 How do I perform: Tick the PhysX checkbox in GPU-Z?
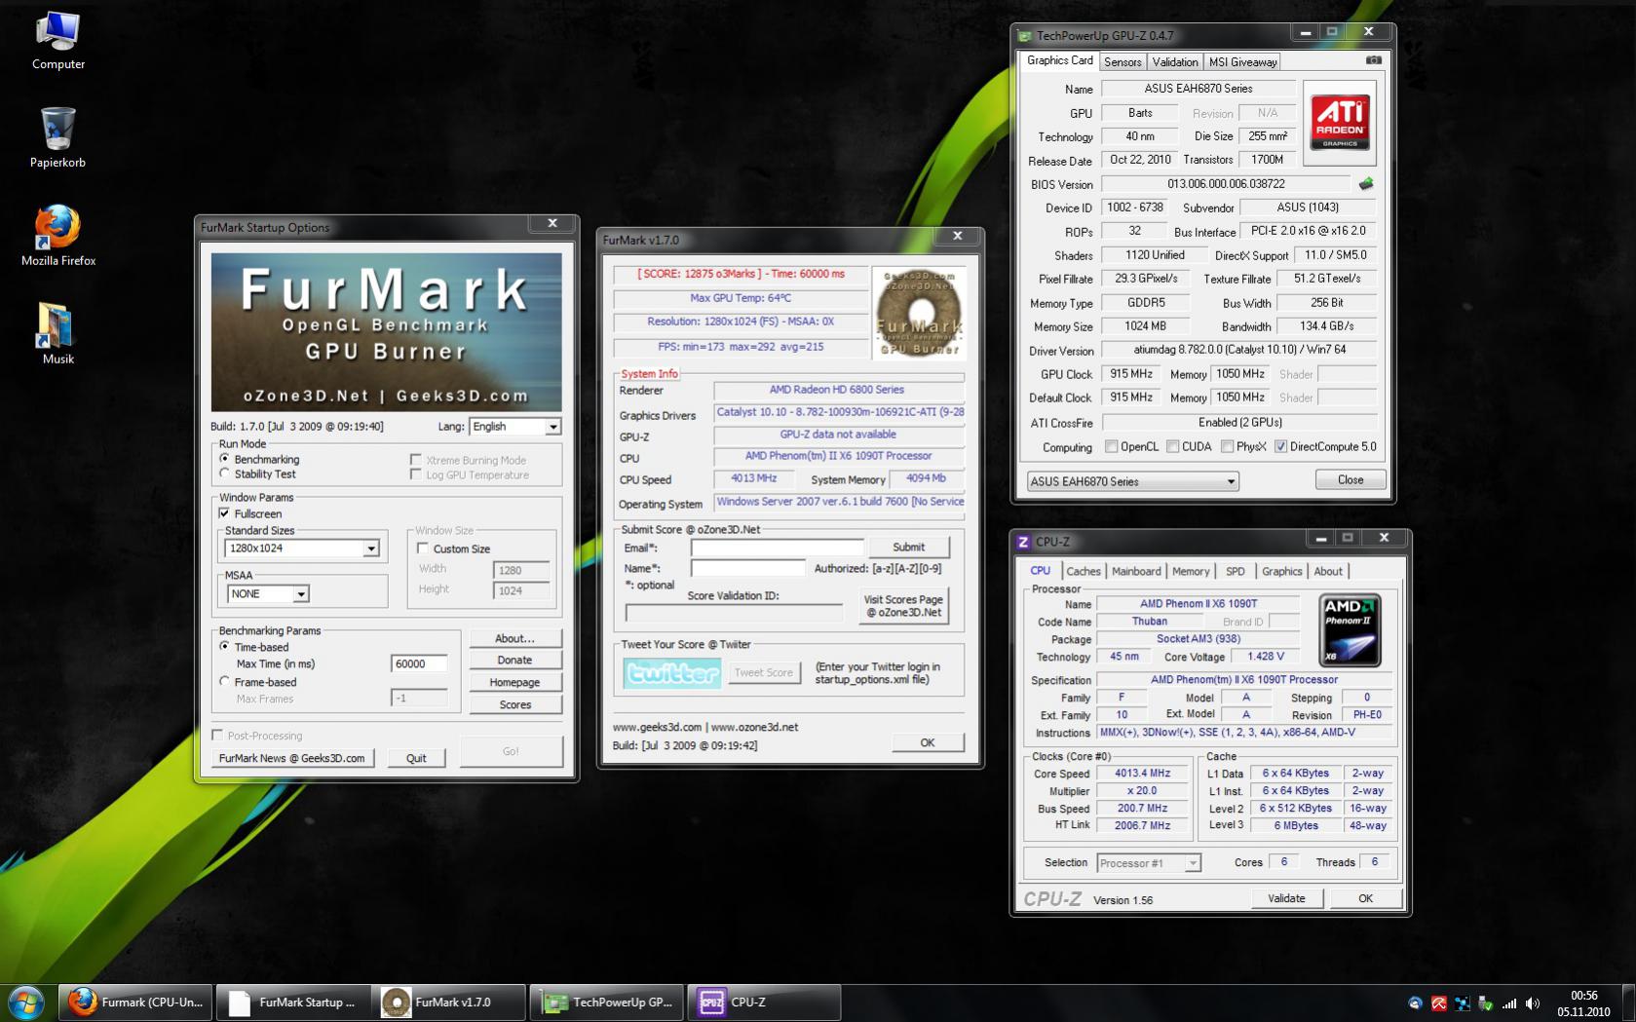1227,447
